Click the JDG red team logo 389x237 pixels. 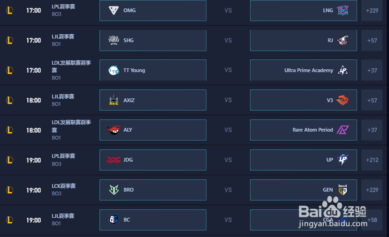click(x=114, y=160)
